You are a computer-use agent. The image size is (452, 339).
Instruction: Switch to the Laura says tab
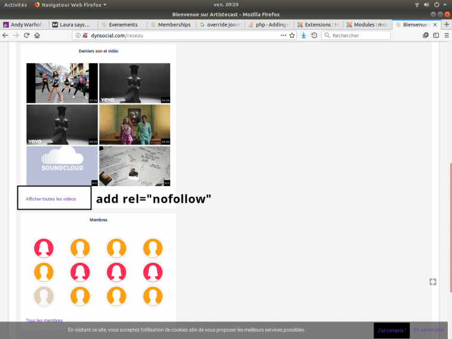pos(74,25)
